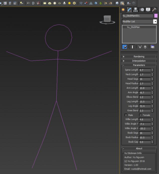
Task: Open the Create command panel tab
Action: coord(123,10)
